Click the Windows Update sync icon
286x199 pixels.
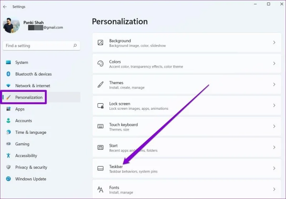click(x=8, y=179)
